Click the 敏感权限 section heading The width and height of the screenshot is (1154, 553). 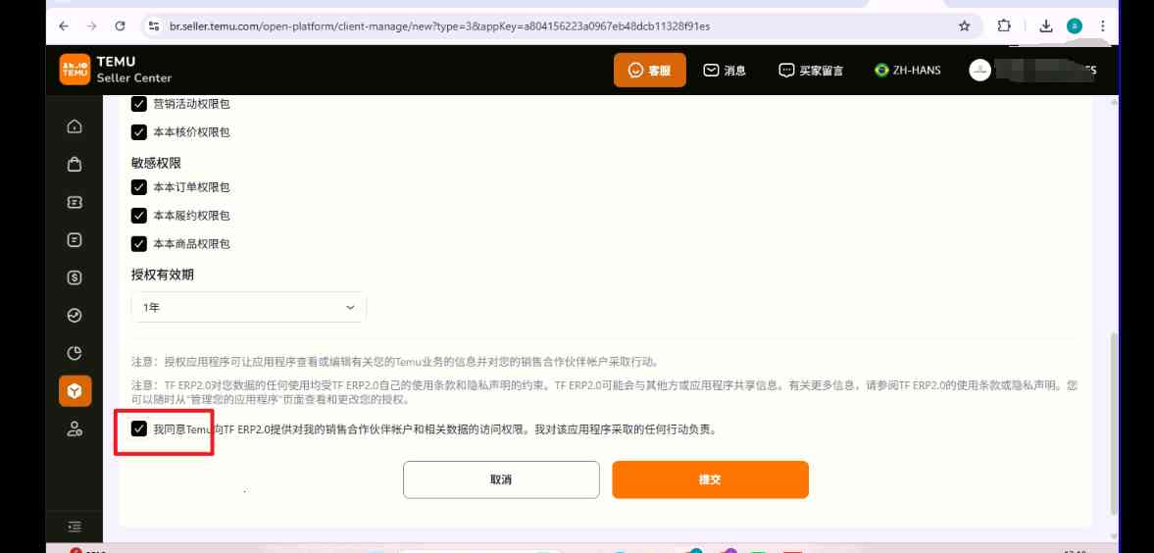click(156, 162)
